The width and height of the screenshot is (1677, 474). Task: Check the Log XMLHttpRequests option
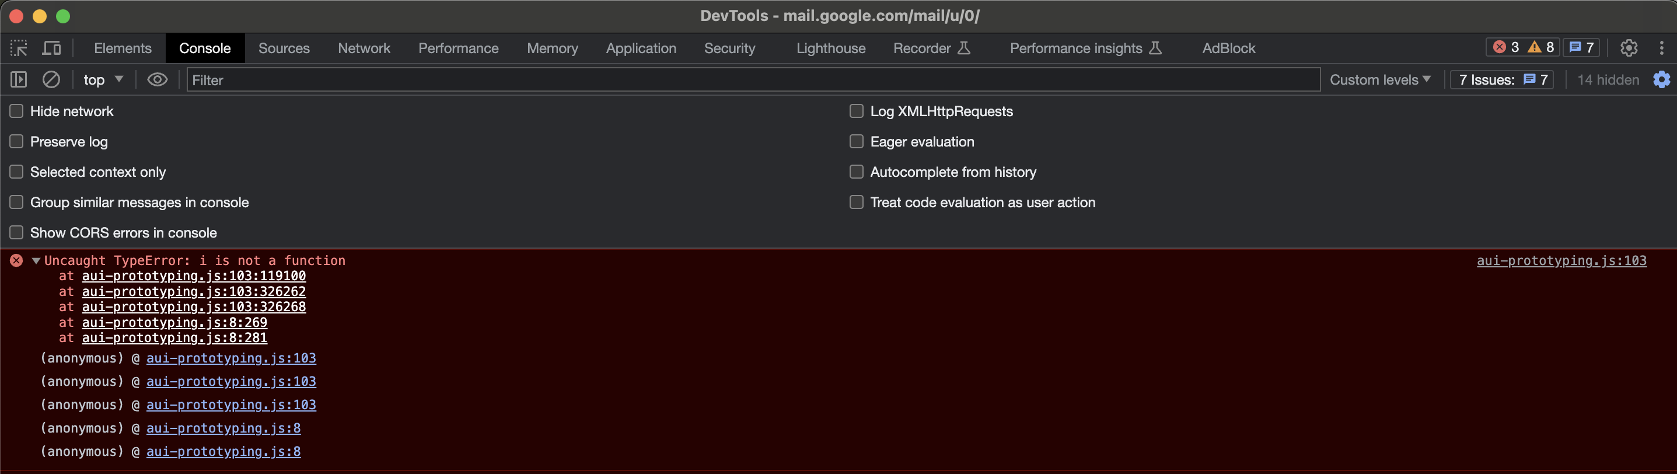[x=857, y=111]
